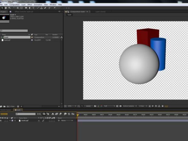This screenshot has height=141, width=188.
Task: Select the Selection arrow tool
Action: point(2,8)
